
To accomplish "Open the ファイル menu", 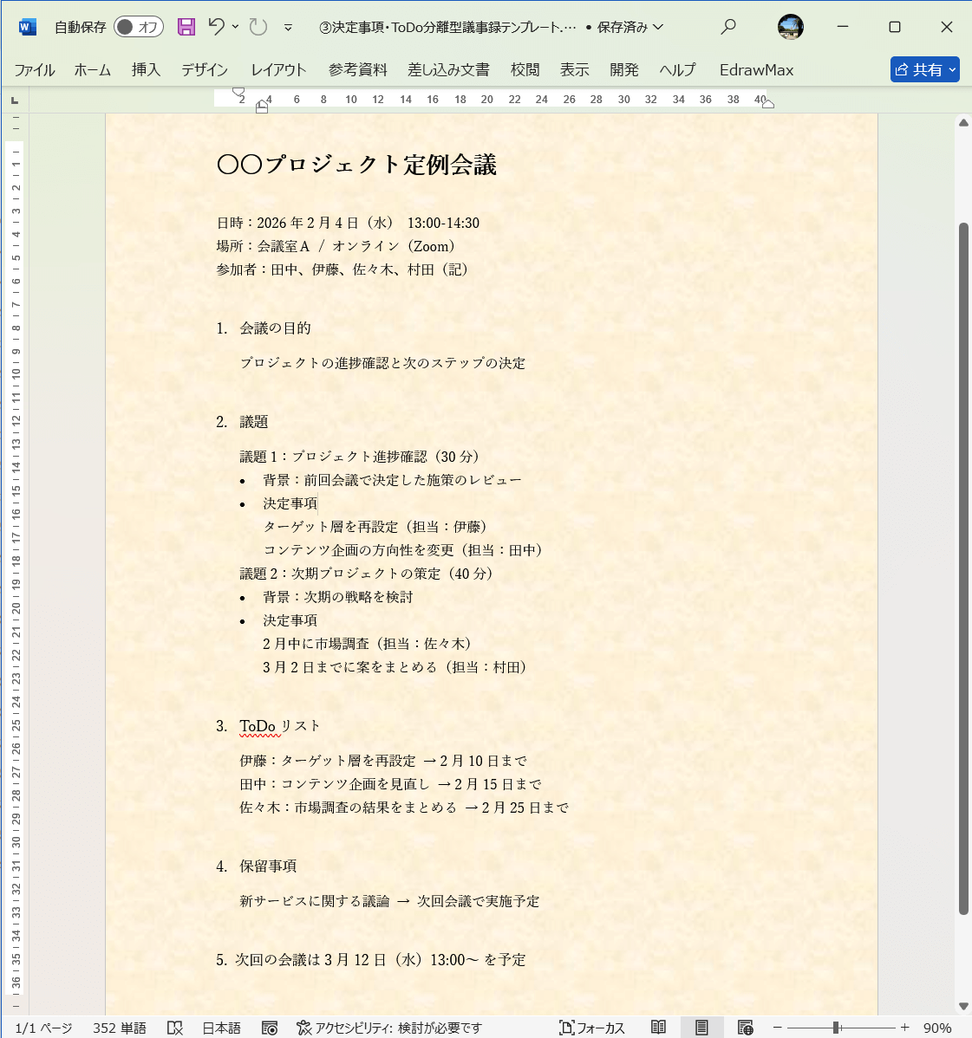I will pos(34,70).
